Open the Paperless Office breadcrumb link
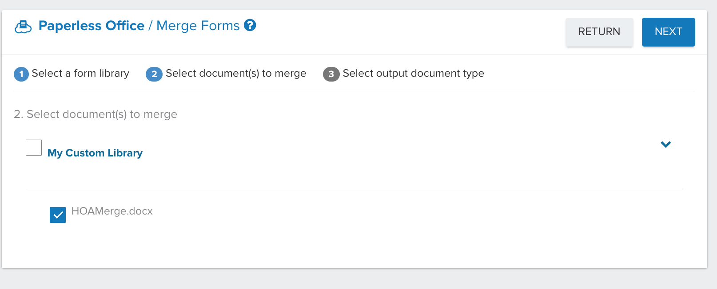Image resolution: width=717 pixels, height=289 pixels. [x=92, y=26]
